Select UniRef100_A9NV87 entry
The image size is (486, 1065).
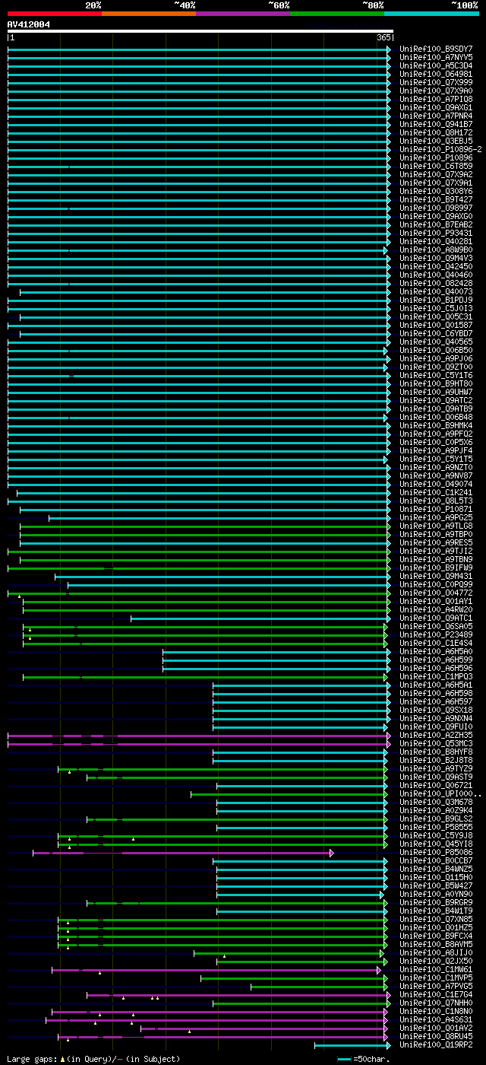[436, 476]
